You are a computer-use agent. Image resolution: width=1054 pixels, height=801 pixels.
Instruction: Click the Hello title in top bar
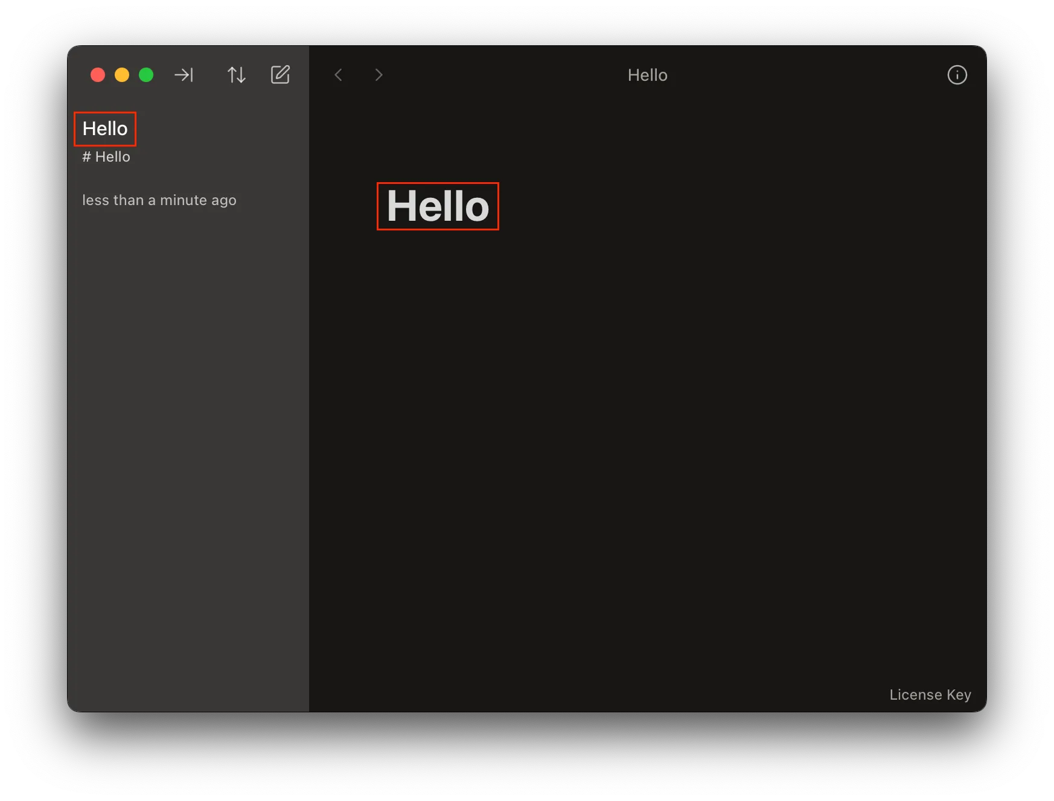tap(647, 75)
